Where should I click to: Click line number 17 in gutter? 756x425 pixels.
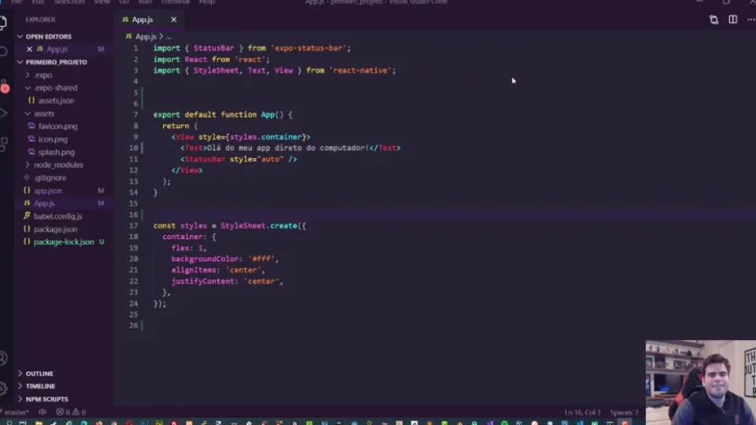coord(134,226)
